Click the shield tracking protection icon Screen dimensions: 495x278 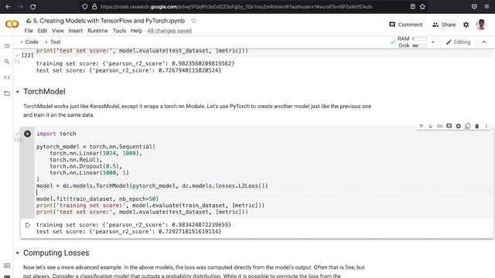coord(84,6)
